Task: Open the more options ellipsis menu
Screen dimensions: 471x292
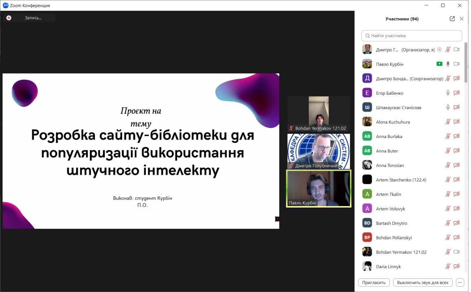Action: (x=460, y=282)
